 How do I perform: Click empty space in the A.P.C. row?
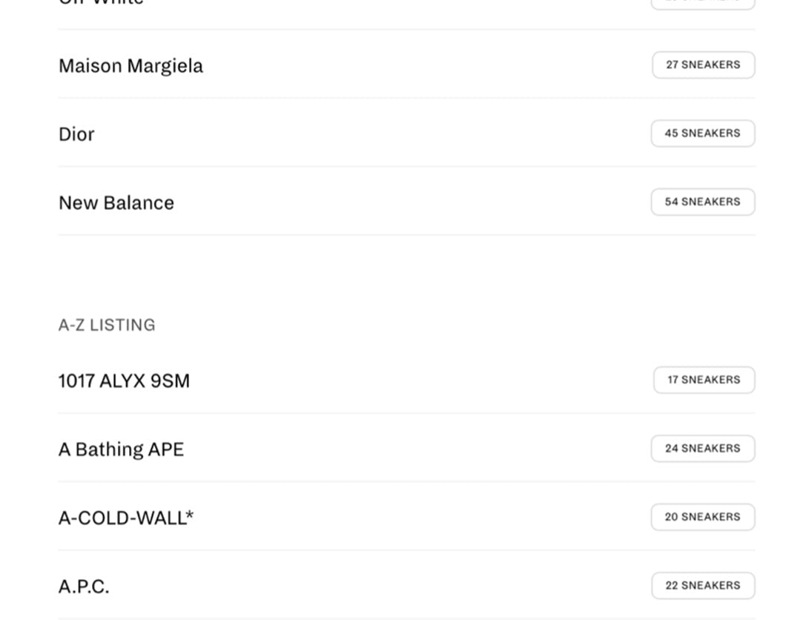point(371,586)
